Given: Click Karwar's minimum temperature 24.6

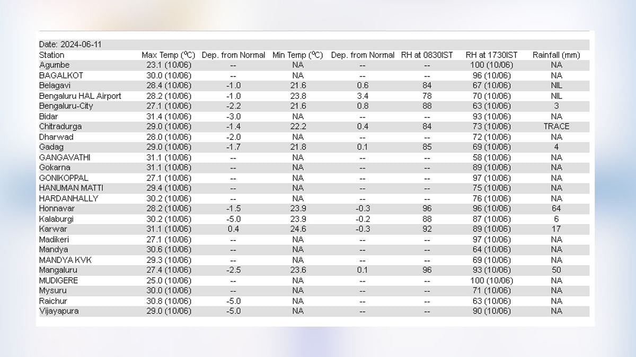Looking at the screenshot, I should 297,229.
